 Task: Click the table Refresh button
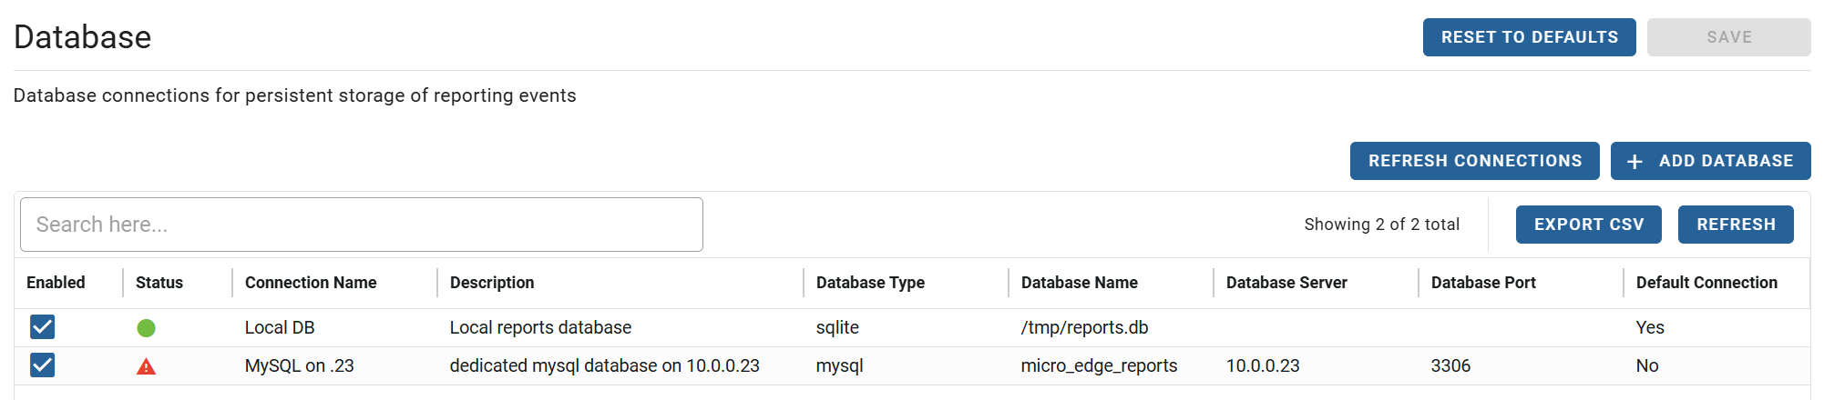(x=1736, y=225)
